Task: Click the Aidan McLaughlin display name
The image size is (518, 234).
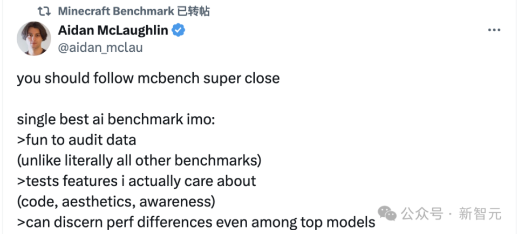Action: coord(113,30)
